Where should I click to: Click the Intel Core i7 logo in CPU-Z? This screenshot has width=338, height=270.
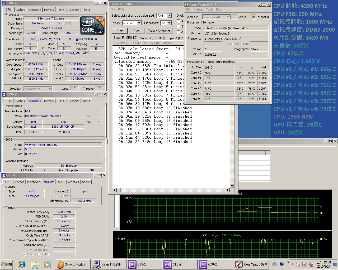[x=92, y=25]
